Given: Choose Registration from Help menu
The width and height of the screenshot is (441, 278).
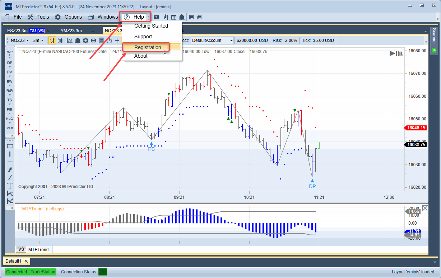Looking at the screenshot, I should tap(148, 47).
